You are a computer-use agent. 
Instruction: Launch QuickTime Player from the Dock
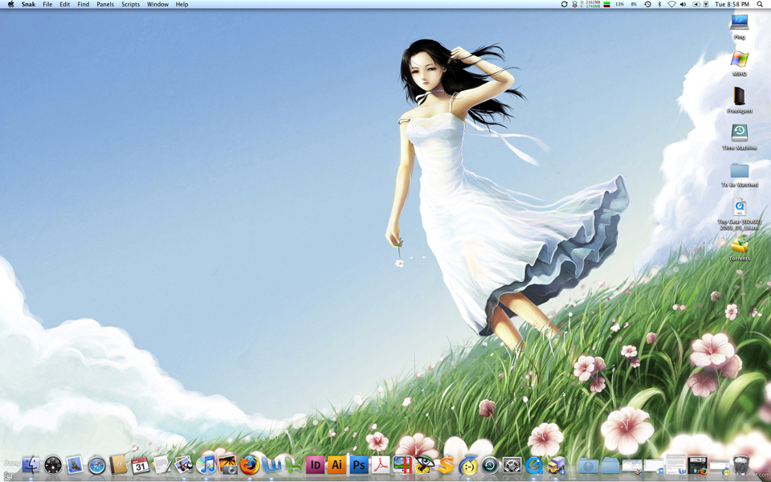pyautogui.click(x=534, y=465)
